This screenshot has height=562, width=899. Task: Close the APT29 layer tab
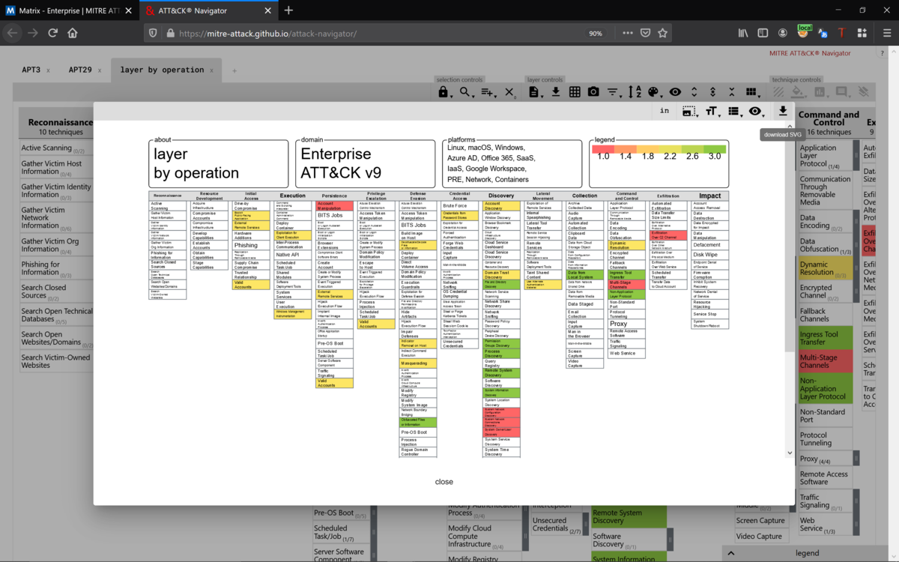click(x=100, y=70)
